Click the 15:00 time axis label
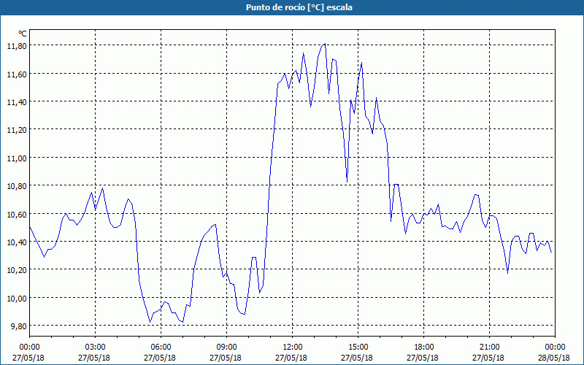 (358, 347)
